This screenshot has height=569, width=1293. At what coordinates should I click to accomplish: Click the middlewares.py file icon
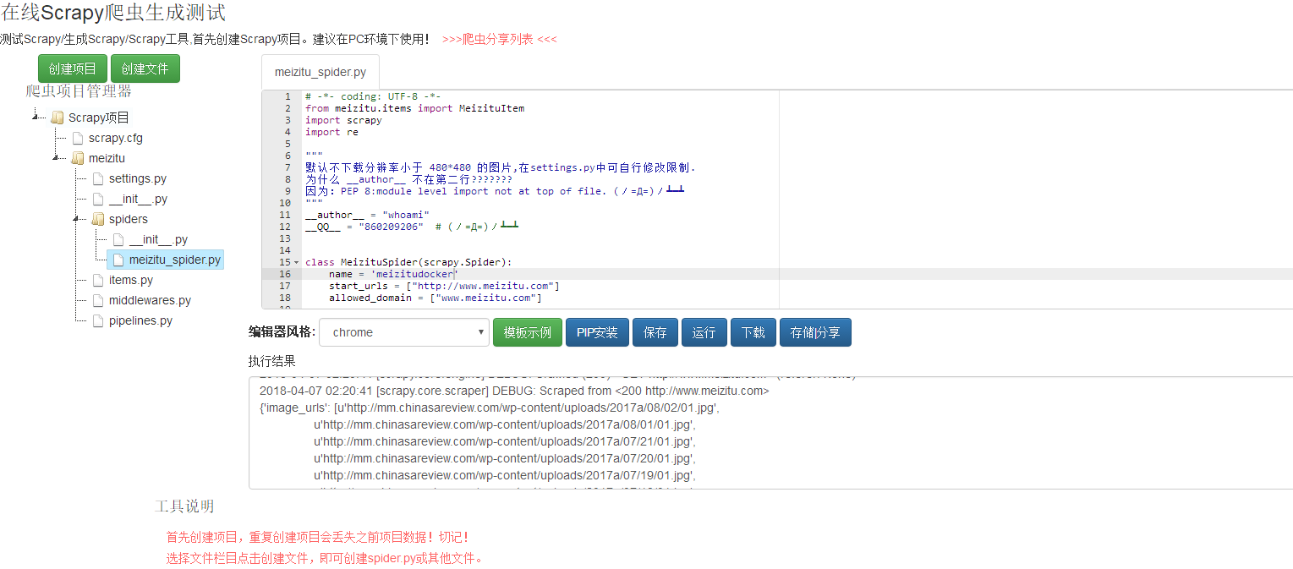pyautogui.click(x=98, y=300)
